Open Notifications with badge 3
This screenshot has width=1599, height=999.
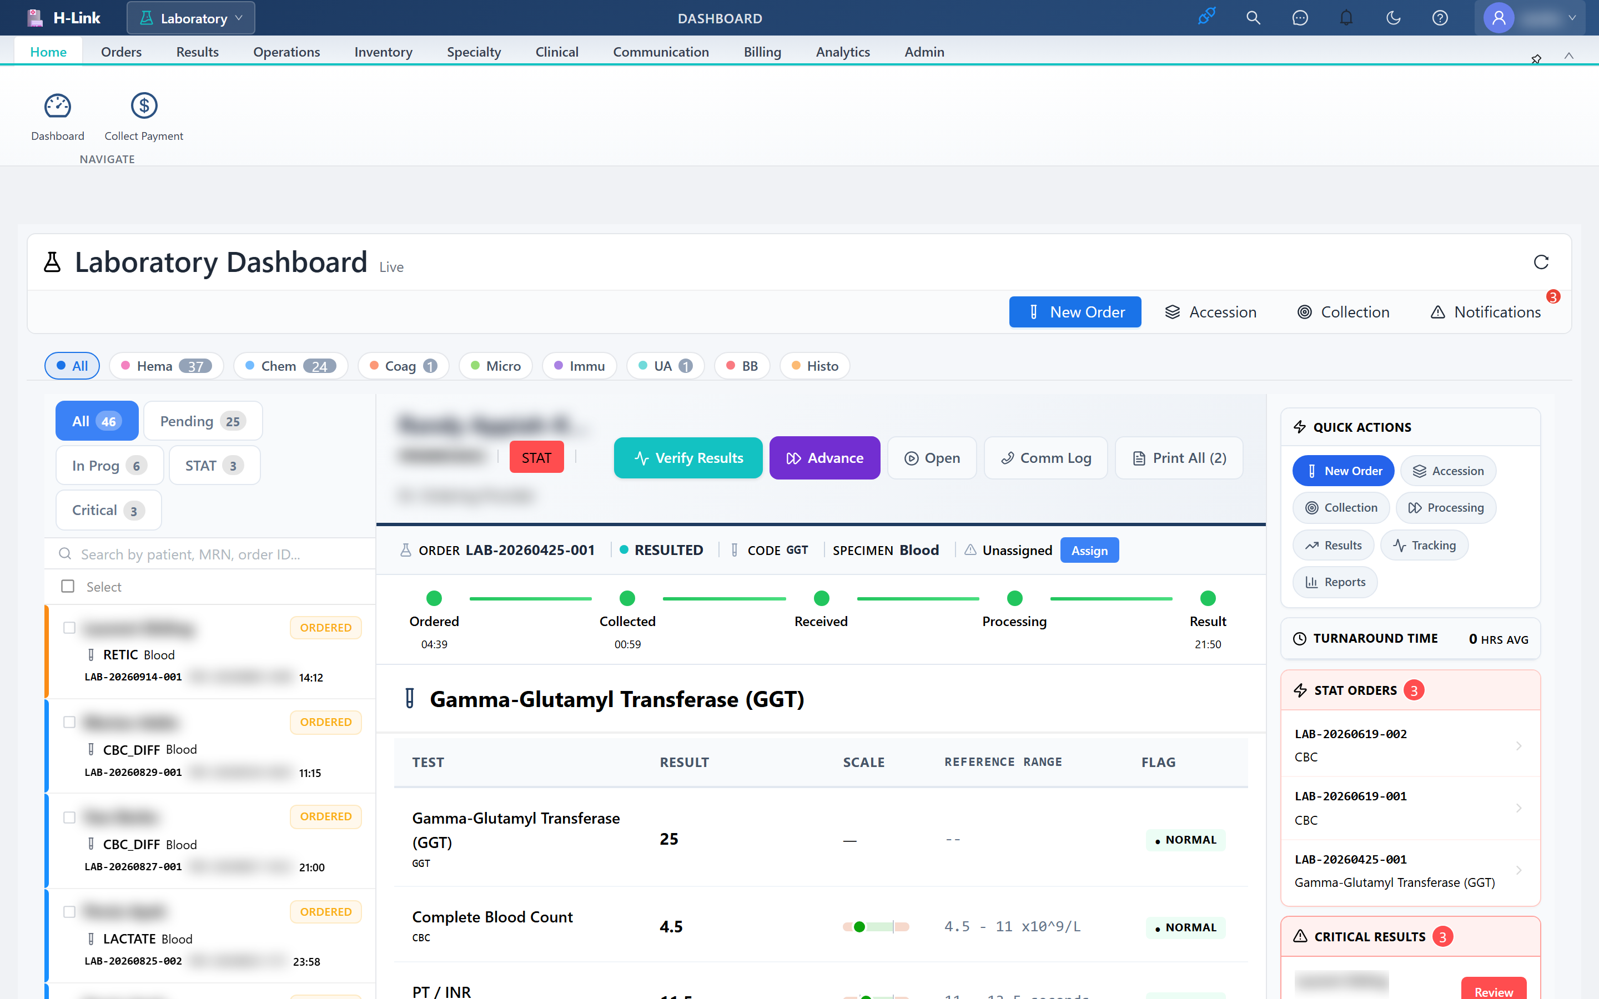[x=1485, y=312]
